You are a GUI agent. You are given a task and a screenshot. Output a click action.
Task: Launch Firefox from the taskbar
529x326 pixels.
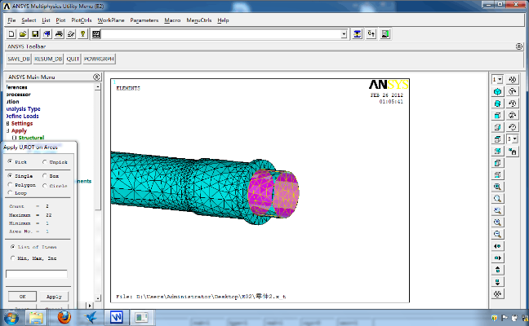(64, 317)
